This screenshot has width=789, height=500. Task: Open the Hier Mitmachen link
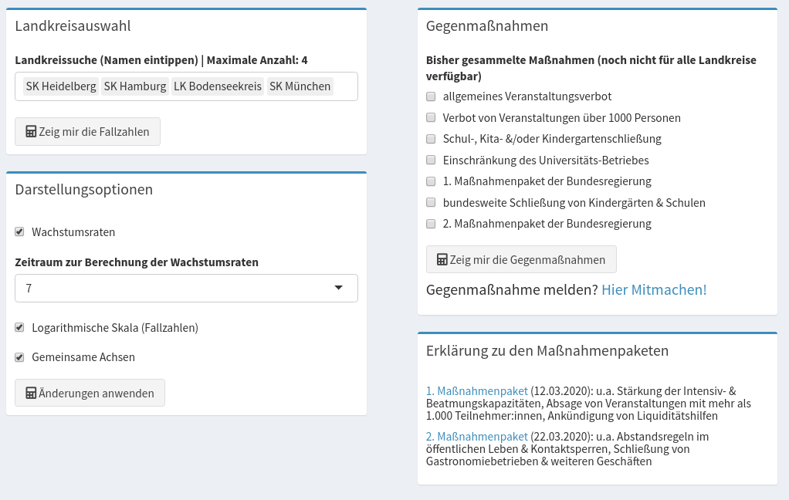click(x=653, y=289)
